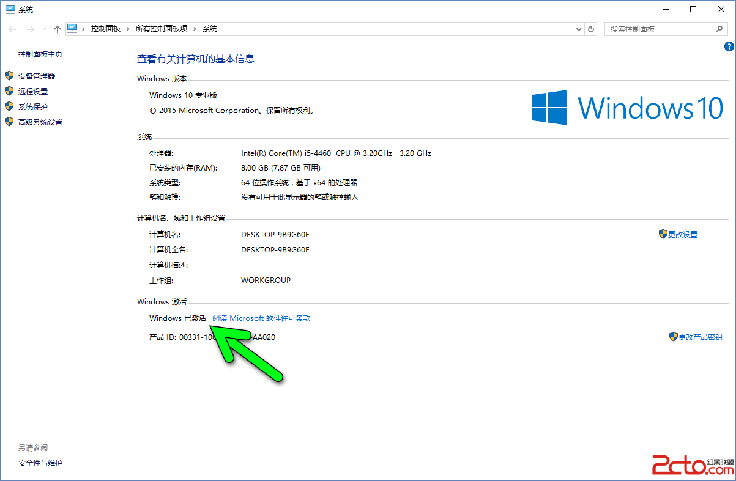Screen dimensions: 736x481
Task: Navigate to the 所有控制面板项 breadcrumb
Action: pyautogui.click(x=161, y=29)
